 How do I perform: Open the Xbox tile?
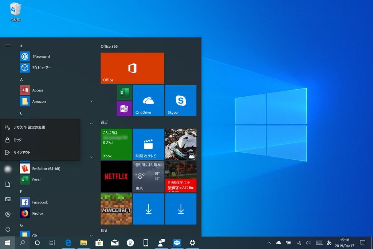click(x=116, y=144)
